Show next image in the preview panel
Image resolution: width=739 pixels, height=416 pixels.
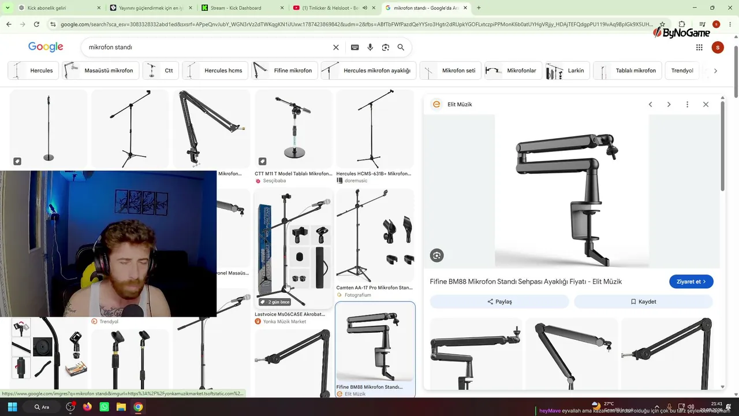(x=669, y=105)
